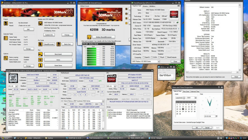This screenshot has height=140, width=248.
Task: Enable the CUDA checkbox in GPU-Z
Action: 152,57
